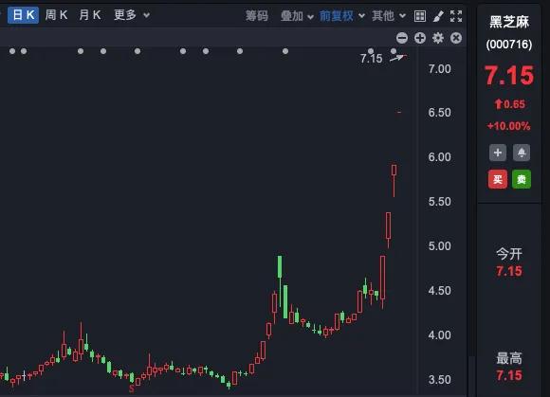Close the chart toolbar with X icon
This screenshot has width=550, height=397.
456,38
